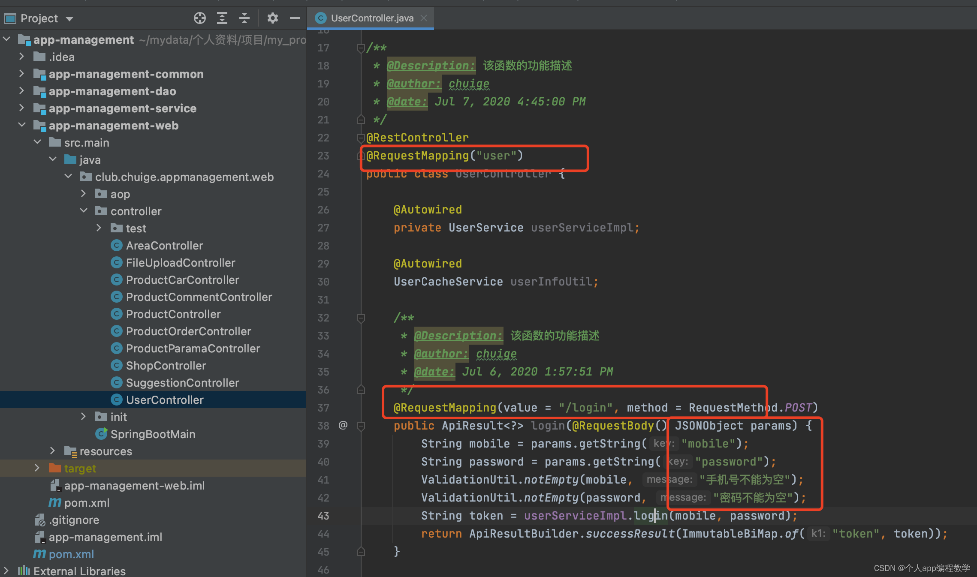
Task: Fold the annotations at line 22
Action: 361,138
